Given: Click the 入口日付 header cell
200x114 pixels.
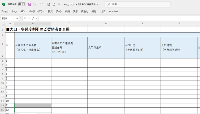Looking at the screenshot, I should coord(143,48).
